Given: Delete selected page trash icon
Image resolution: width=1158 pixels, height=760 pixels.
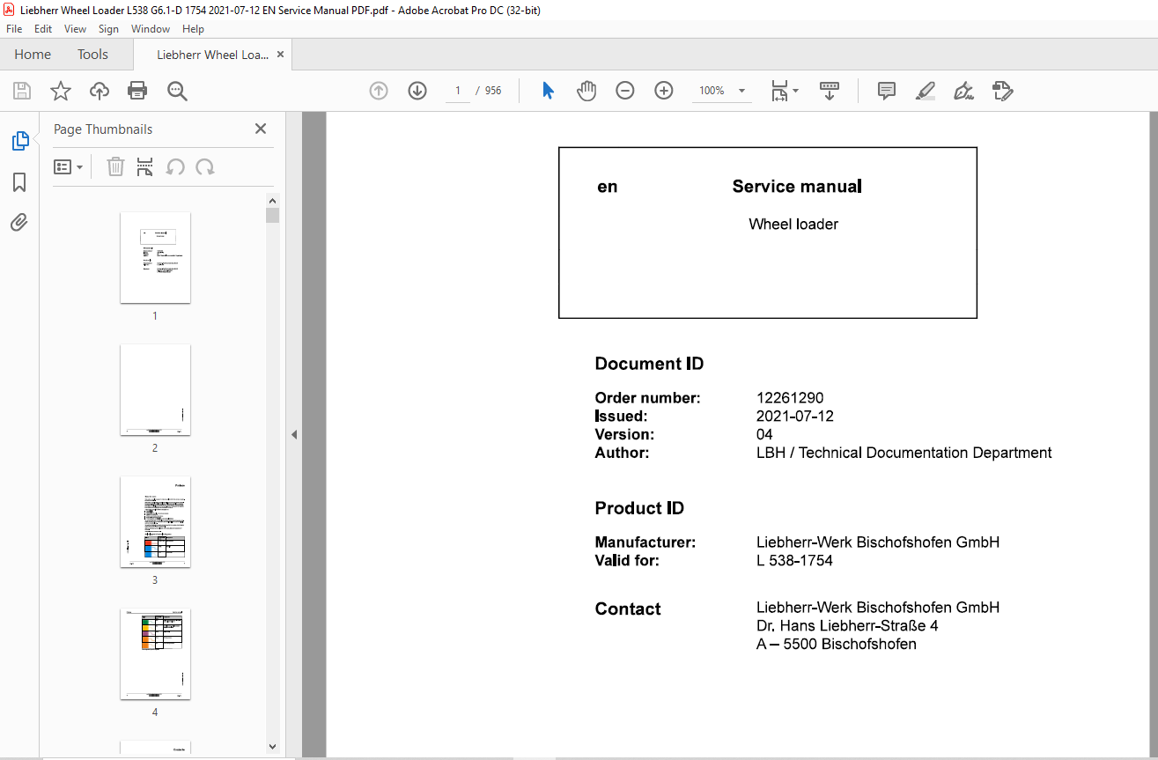Looking at the screenshot, I should click(x=115, y=167).
